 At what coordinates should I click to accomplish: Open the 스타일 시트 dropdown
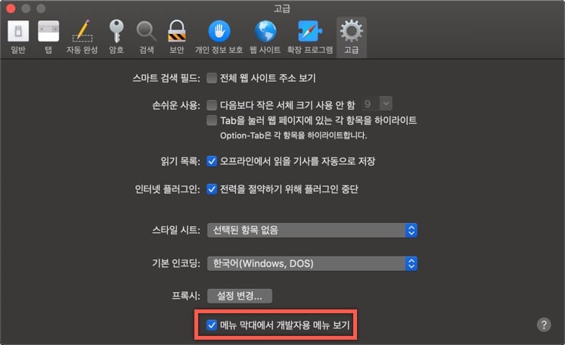312,230
